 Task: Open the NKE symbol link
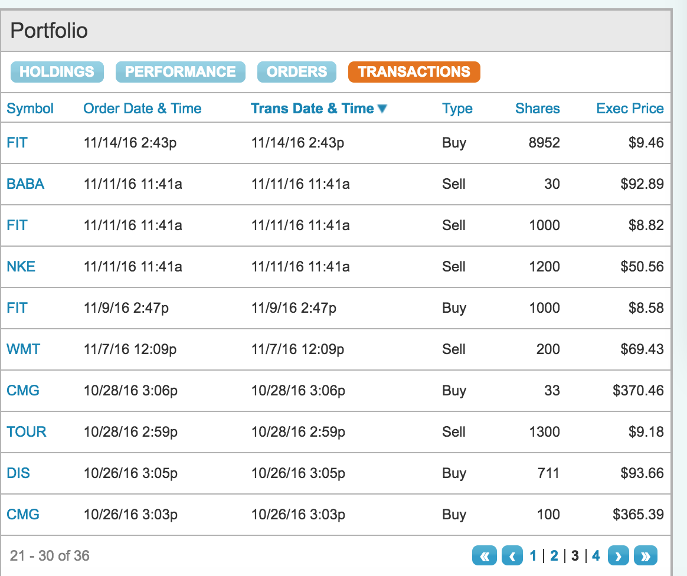click(21, 266)
